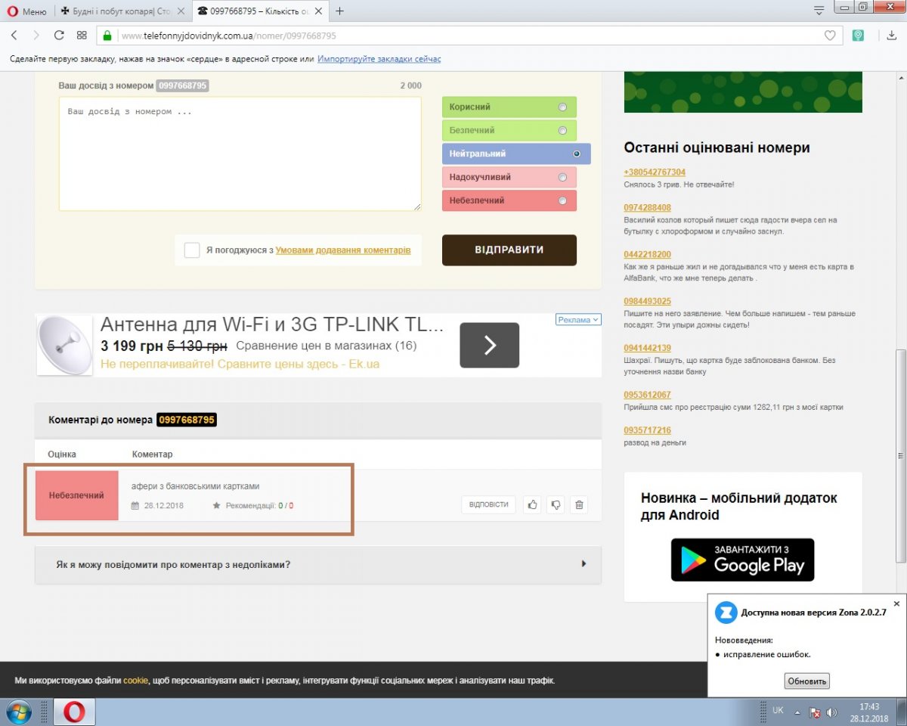Reload the page with refresh icon

[59, 36]
